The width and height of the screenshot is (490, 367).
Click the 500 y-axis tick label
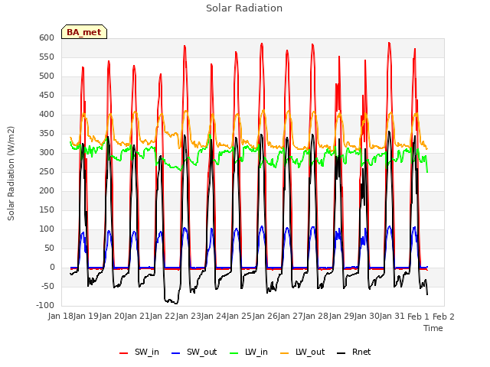47,76
